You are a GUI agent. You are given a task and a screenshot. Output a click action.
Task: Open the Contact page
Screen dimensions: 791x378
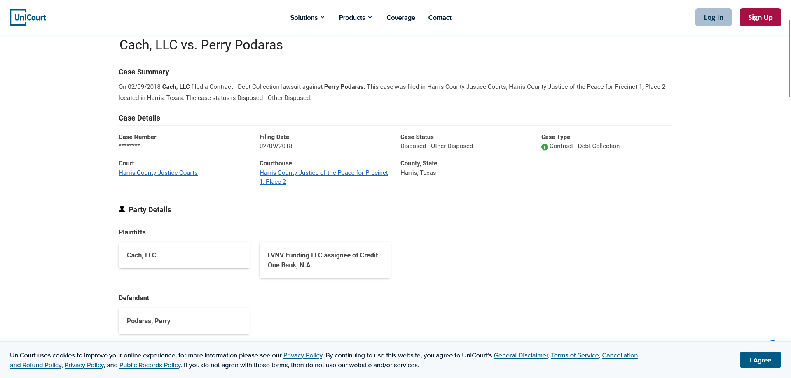(440, 17)
